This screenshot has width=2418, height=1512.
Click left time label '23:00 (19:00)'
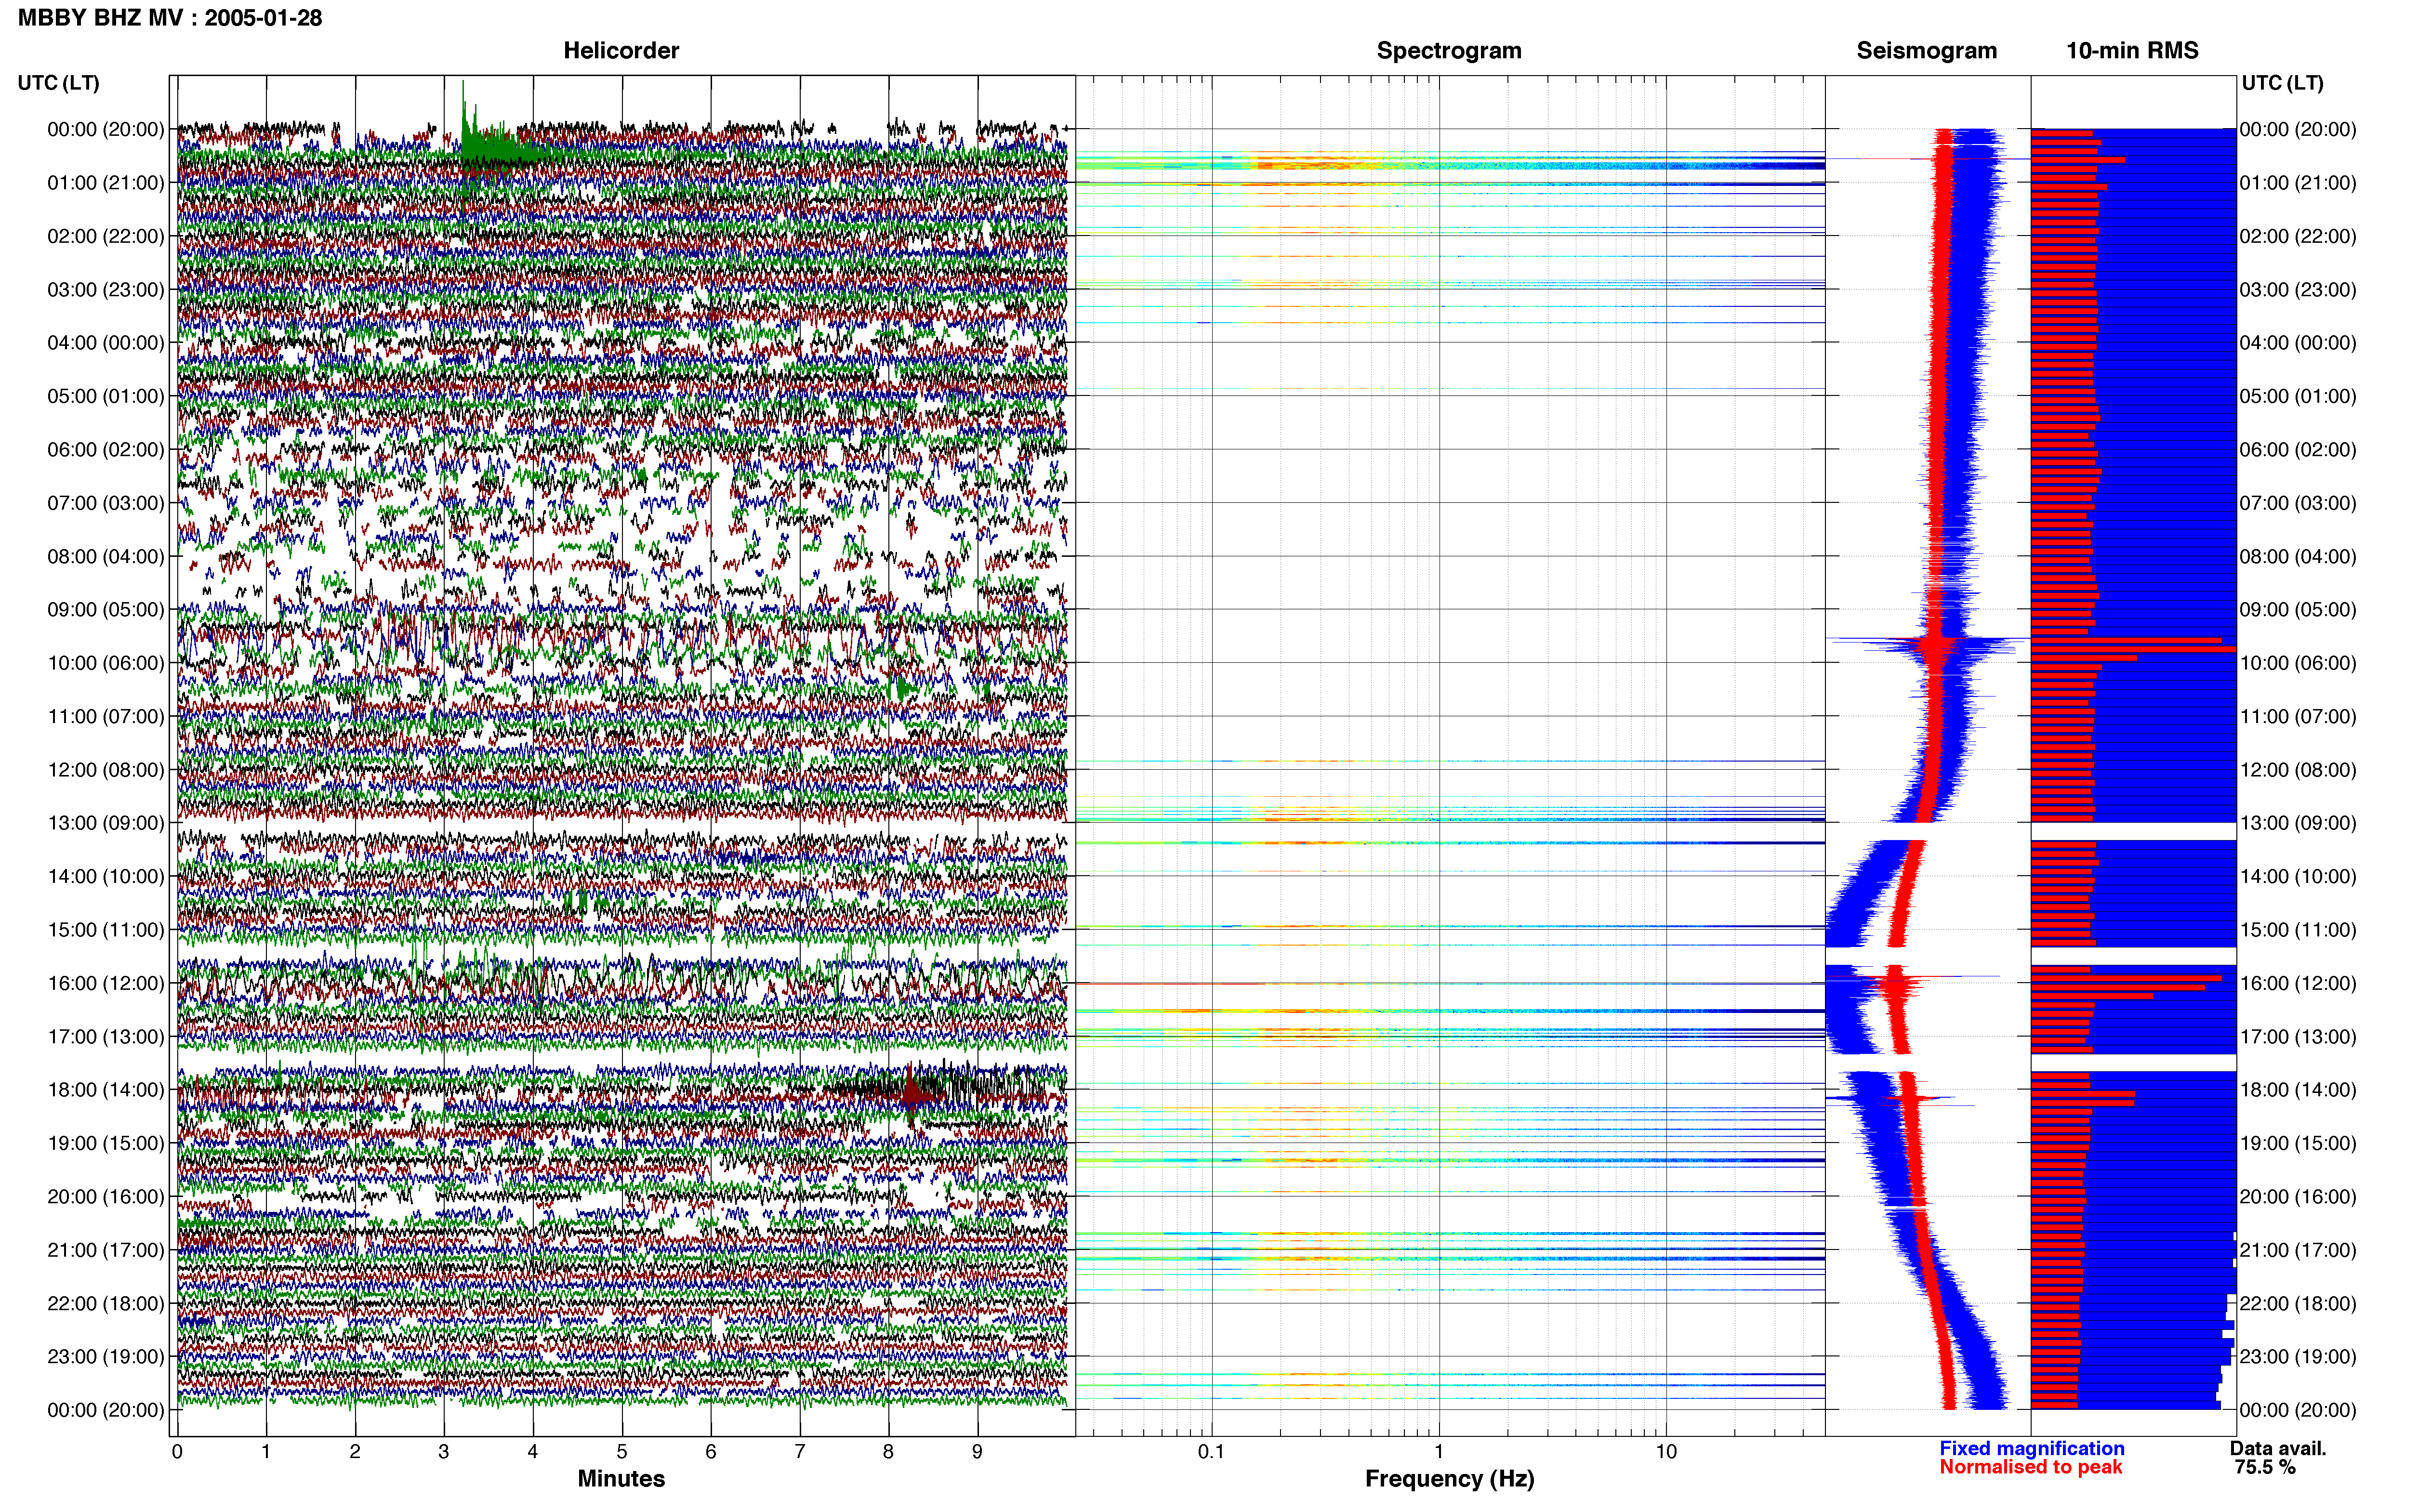106,1357
